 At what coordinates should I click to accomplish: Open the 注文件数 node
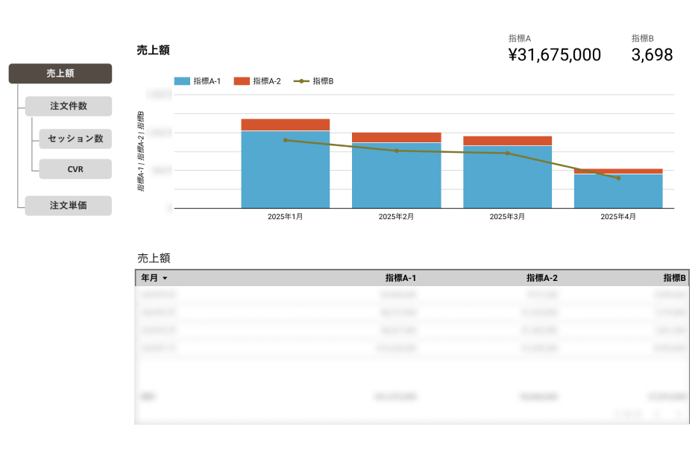(x=68, y=106)
